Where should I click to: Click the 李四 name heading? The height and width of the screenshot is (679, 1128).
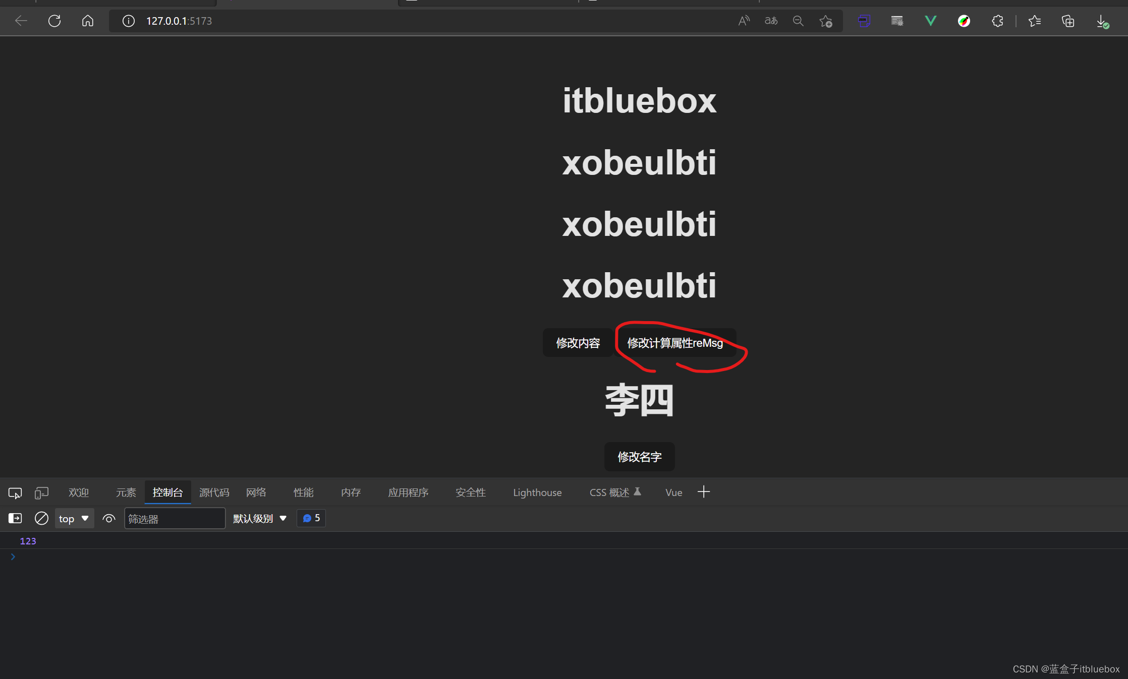click(639, 400)
